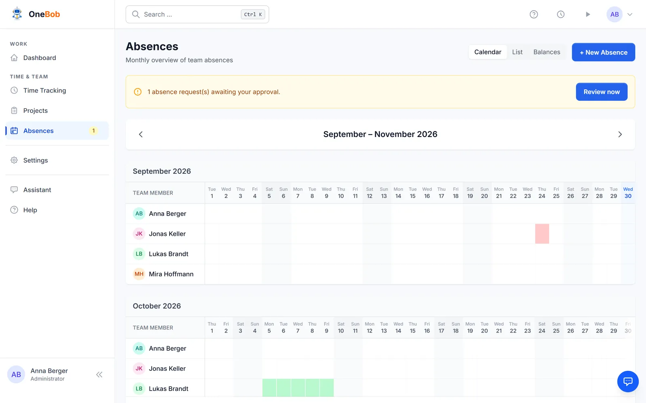Image resolution: width=646 pixels, height=403 pixels.
Task: Open Help in the sidebar
Action: point(57,210)
